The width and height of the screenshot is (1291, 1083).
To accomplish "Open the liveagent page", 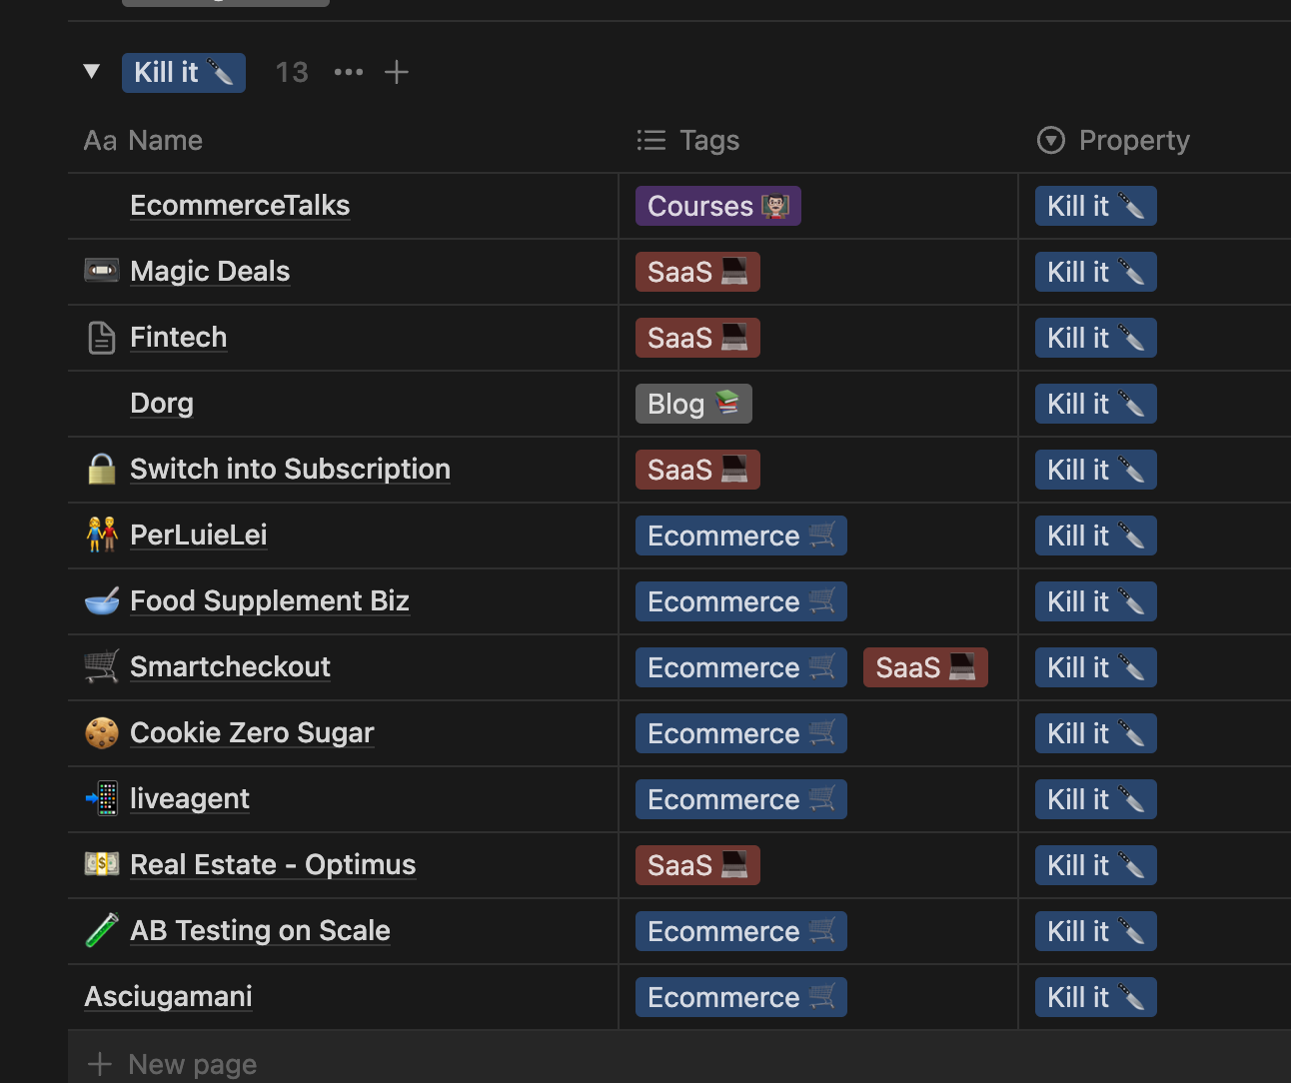I will [x=190, y=798].
